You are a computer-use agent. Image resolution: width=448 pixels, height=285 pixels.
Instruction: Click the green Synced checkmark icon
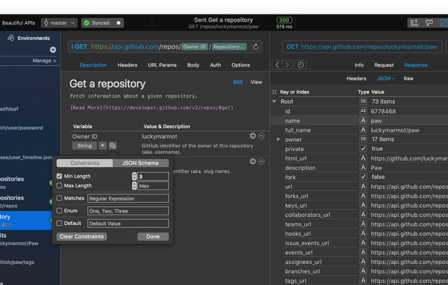[87, 23]
